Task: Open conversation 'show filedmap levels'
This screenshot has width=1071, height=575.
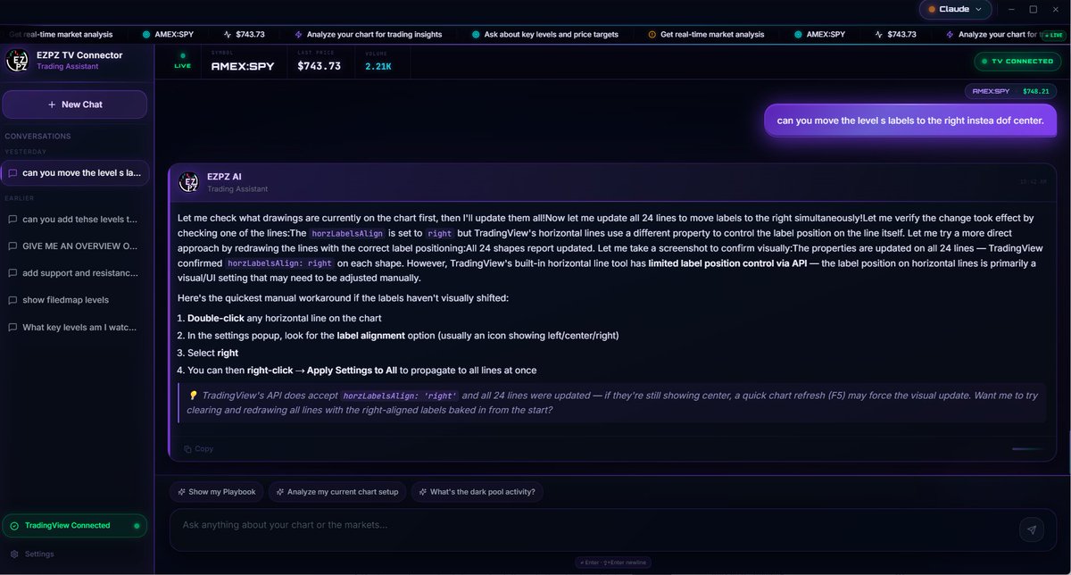Action: pos(75,300)
